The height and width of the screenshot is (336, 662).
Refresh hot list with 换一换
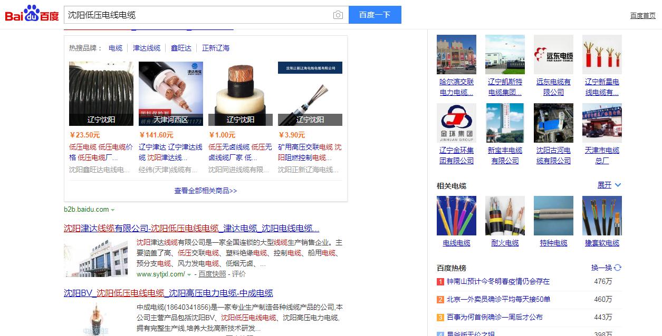[607, 268]
